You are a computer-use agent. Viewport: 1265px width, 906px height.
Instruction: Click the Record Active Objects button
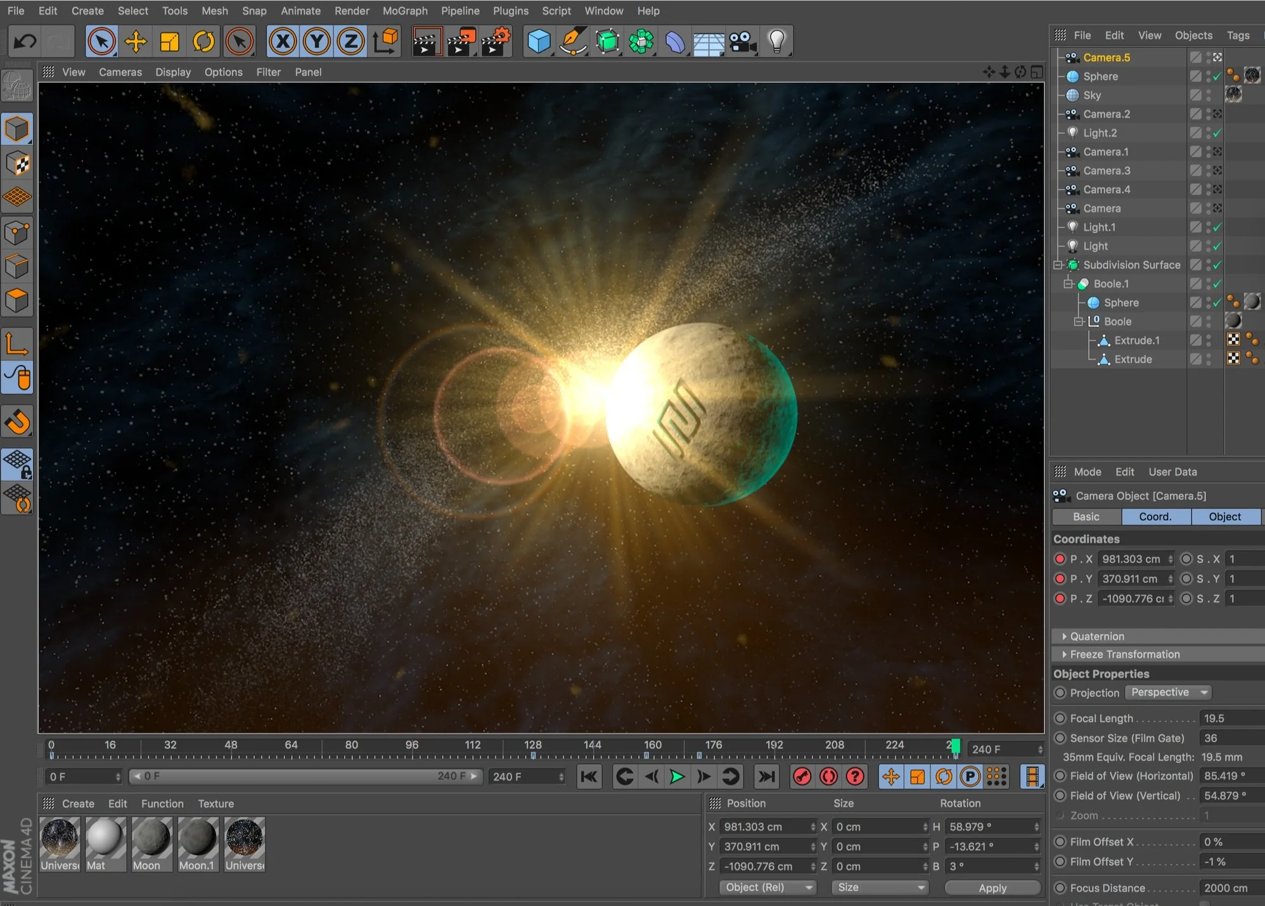[802, 777]
